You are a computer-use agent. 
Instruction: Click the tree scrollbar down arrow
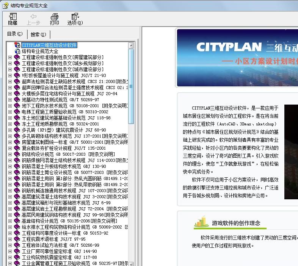pos(131,264)
